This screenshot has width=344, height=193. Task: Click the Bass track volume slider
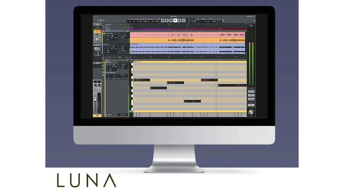[x=112, y=65]
